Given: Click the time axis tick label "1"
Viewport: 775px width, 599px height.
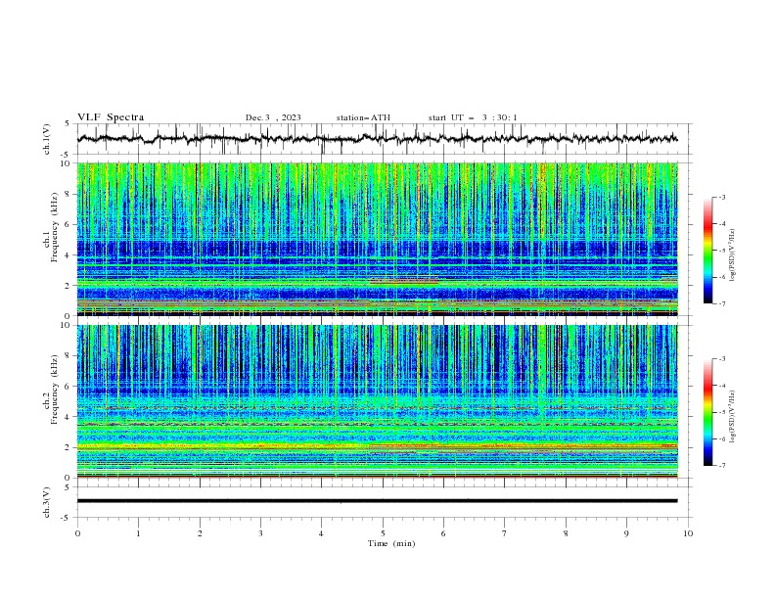Looking at the screenshot, I should (138, 533).
